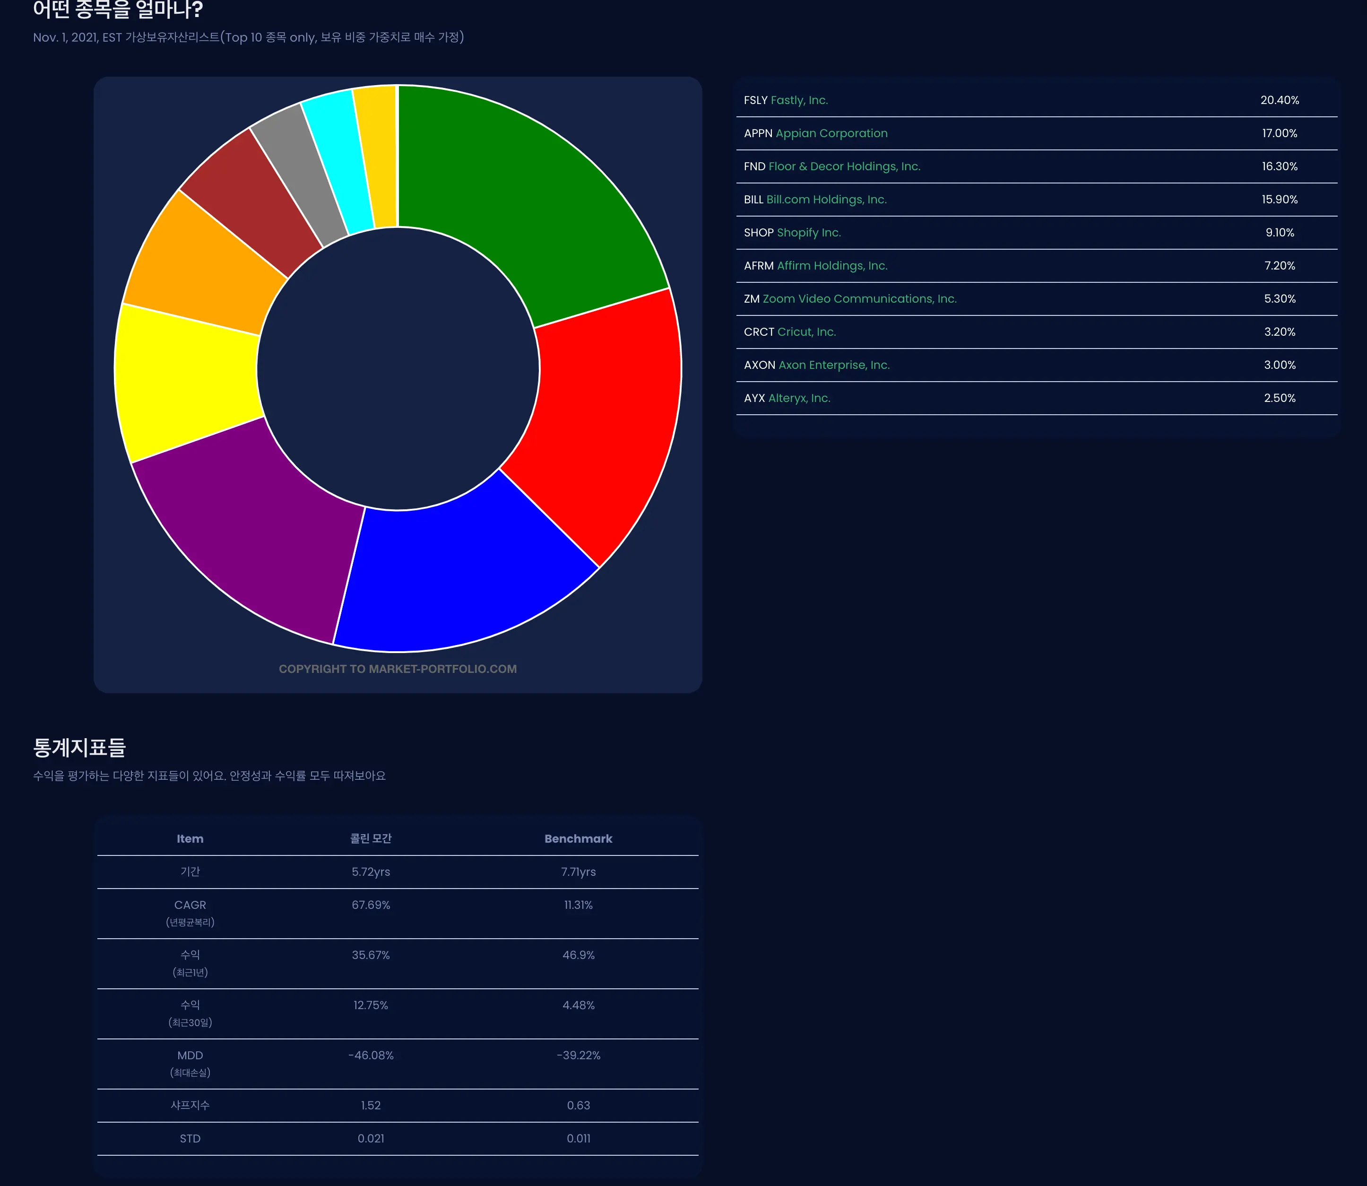Click the -46.08% MDD value
This screenshot has height=1186, width=1367.
(371, 1055)
